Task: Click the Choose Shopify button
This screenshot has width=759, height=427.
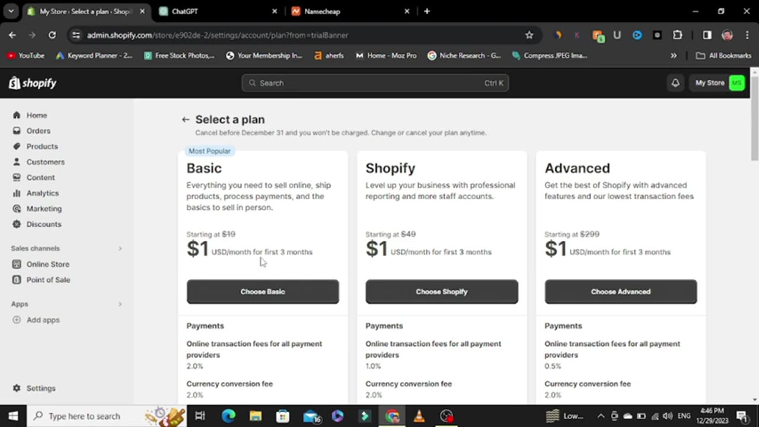Action: (442, 292)
